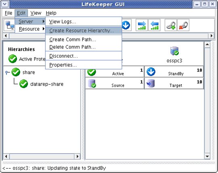
Task: Click the blue StandBy arrow icon in table
Action: [x=151, y=72]
